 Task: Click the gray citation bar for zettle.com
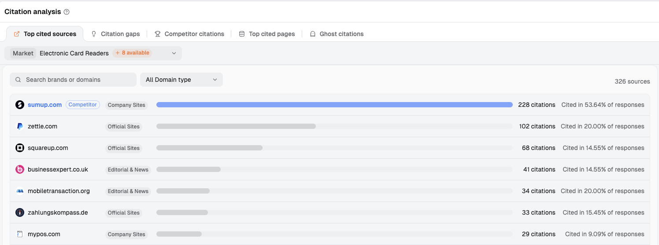(236, 126)
